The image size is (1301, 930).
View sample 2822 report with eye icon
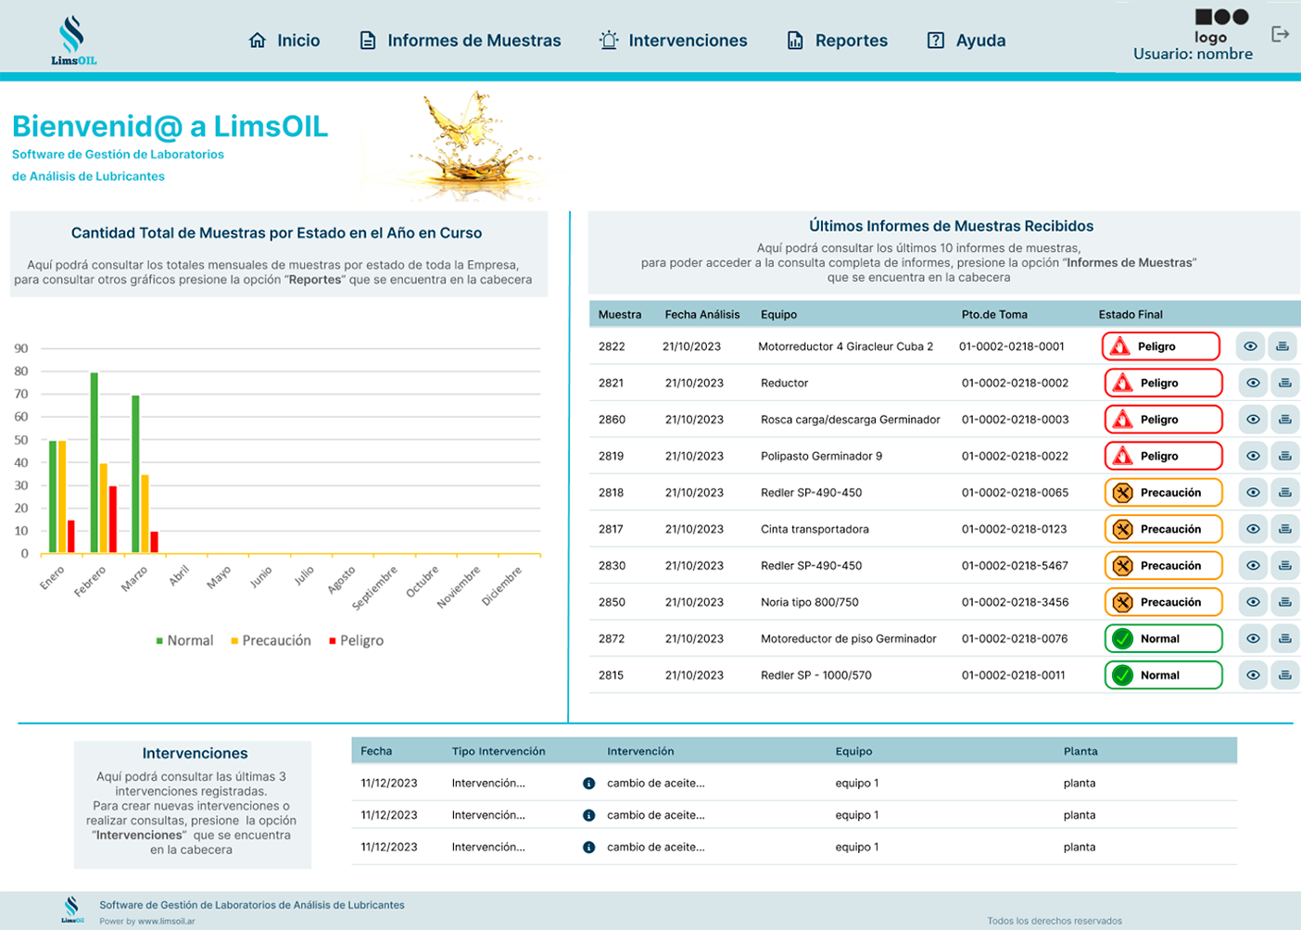[x=1250, y=346]
